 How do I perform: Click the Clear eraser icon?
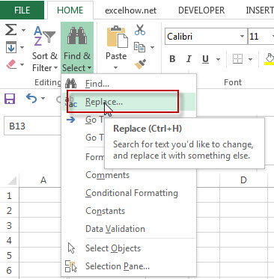click(x=11, y=64)
